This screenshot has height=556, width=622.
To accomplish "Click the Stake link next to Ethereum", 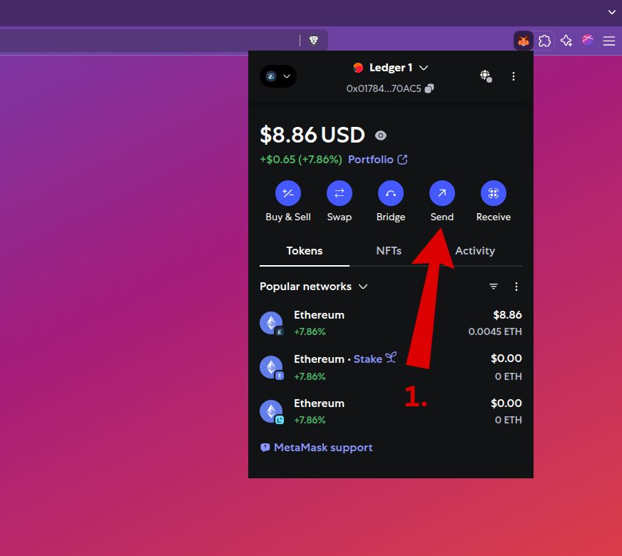I will (374, 359).
